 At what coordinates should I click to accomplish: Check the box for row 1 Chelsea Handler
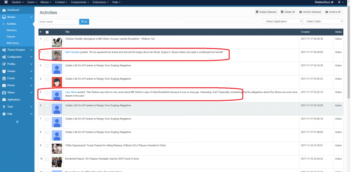pos(47,39)
